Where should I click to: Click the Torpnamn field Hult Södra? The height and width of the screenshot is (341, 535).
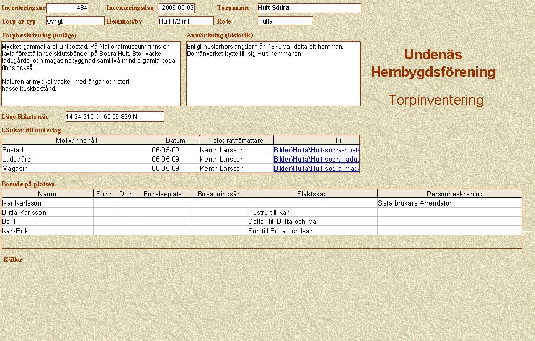[309, 8]
